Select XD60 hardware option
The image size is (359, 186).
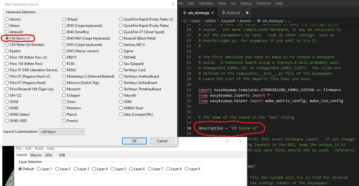(x=125, y=102)
